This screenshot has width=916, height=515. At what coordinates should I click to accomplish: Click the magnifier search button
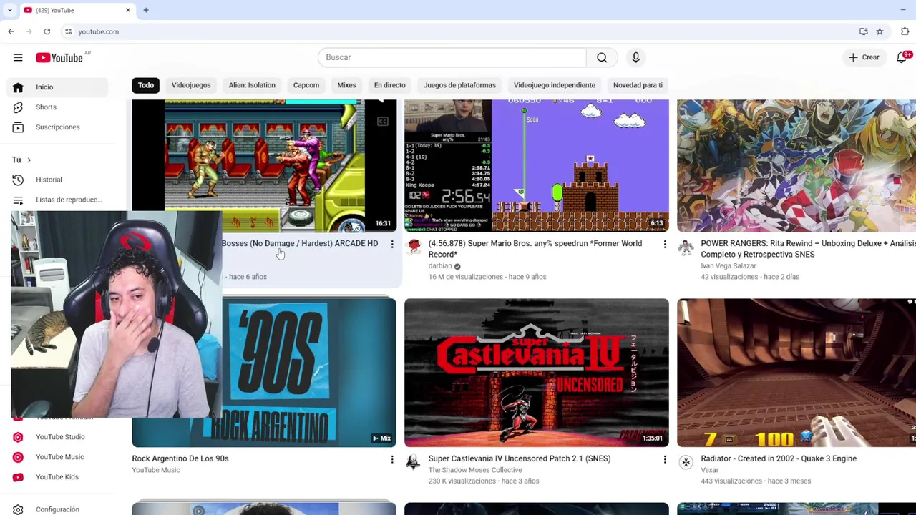click(x=602, y=57)
